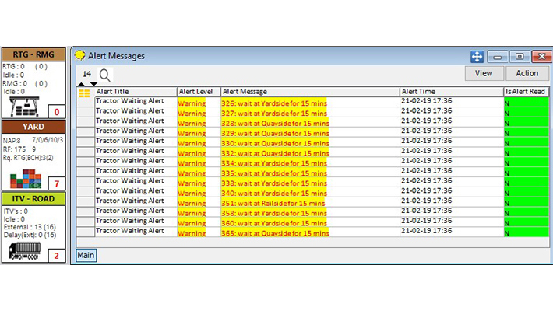Select row header of alert 326 row
Screen dimensions: 553x311
click(x=84, y=102)
